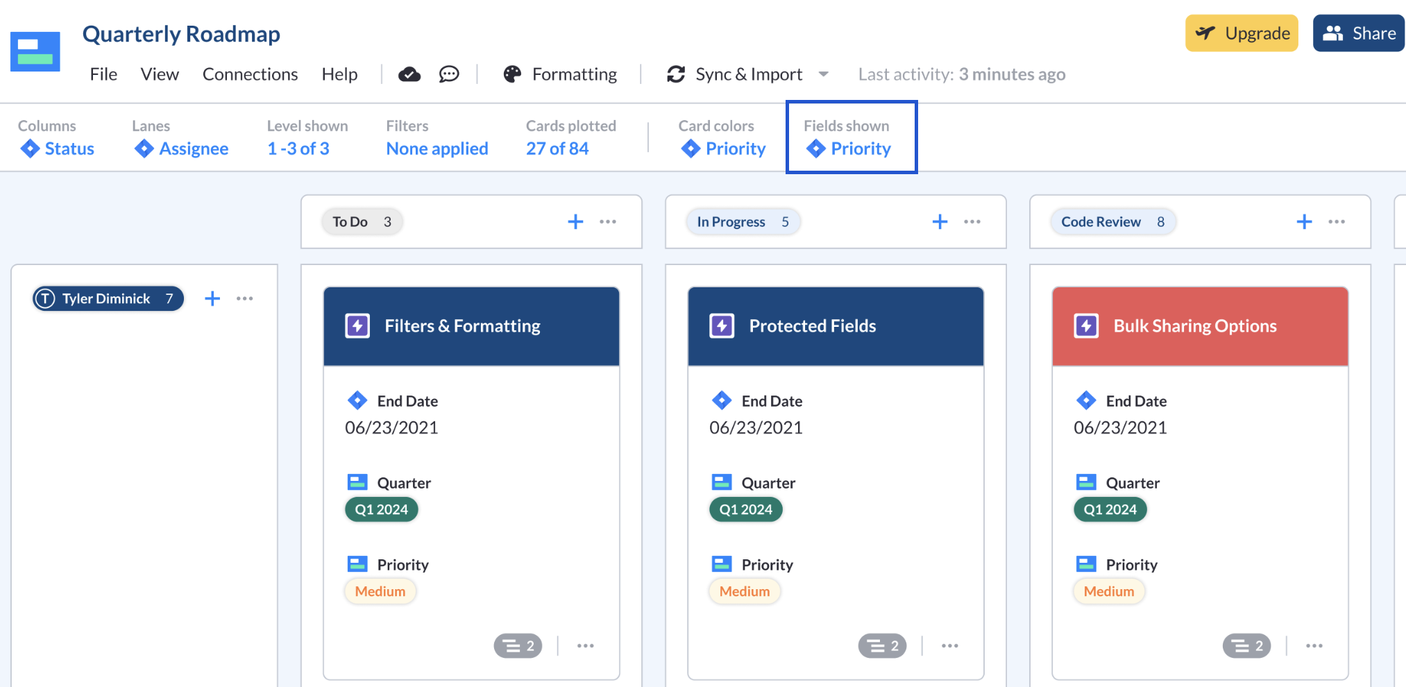Screen dimensions: 1406x687
Task: Add card to the Tyler Diminick lane
Action: tap(212, 298)
